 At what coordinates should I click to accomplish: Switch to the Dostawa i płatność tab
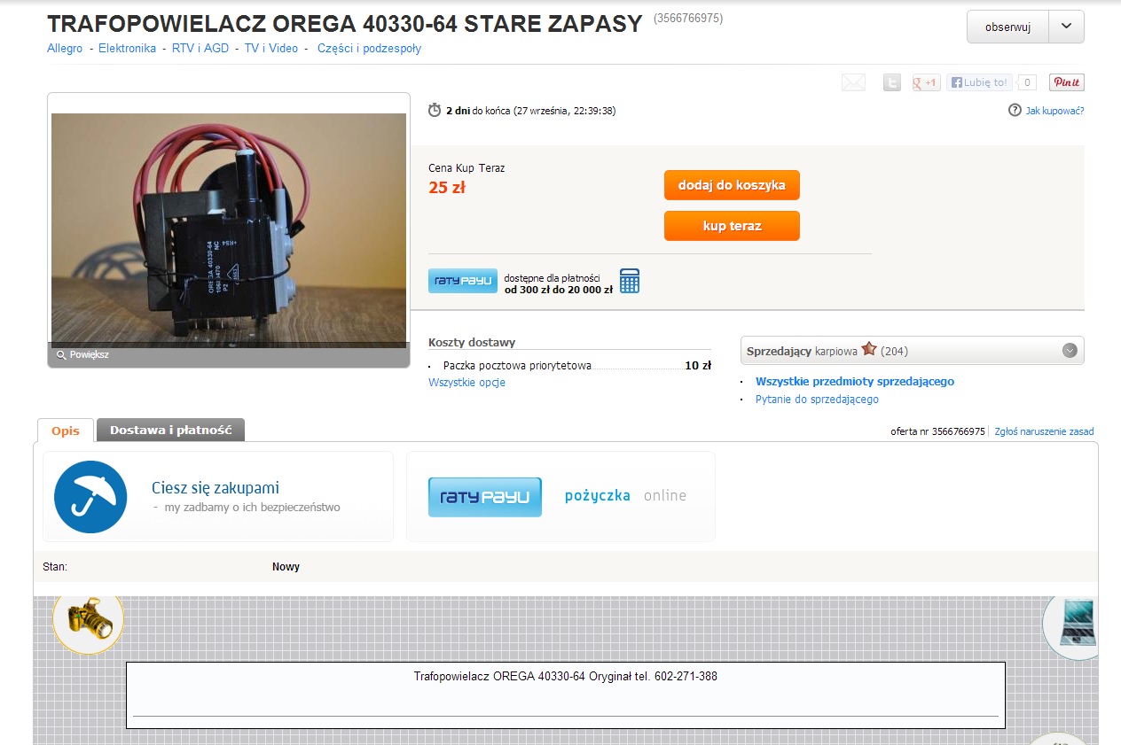[170, 430]
